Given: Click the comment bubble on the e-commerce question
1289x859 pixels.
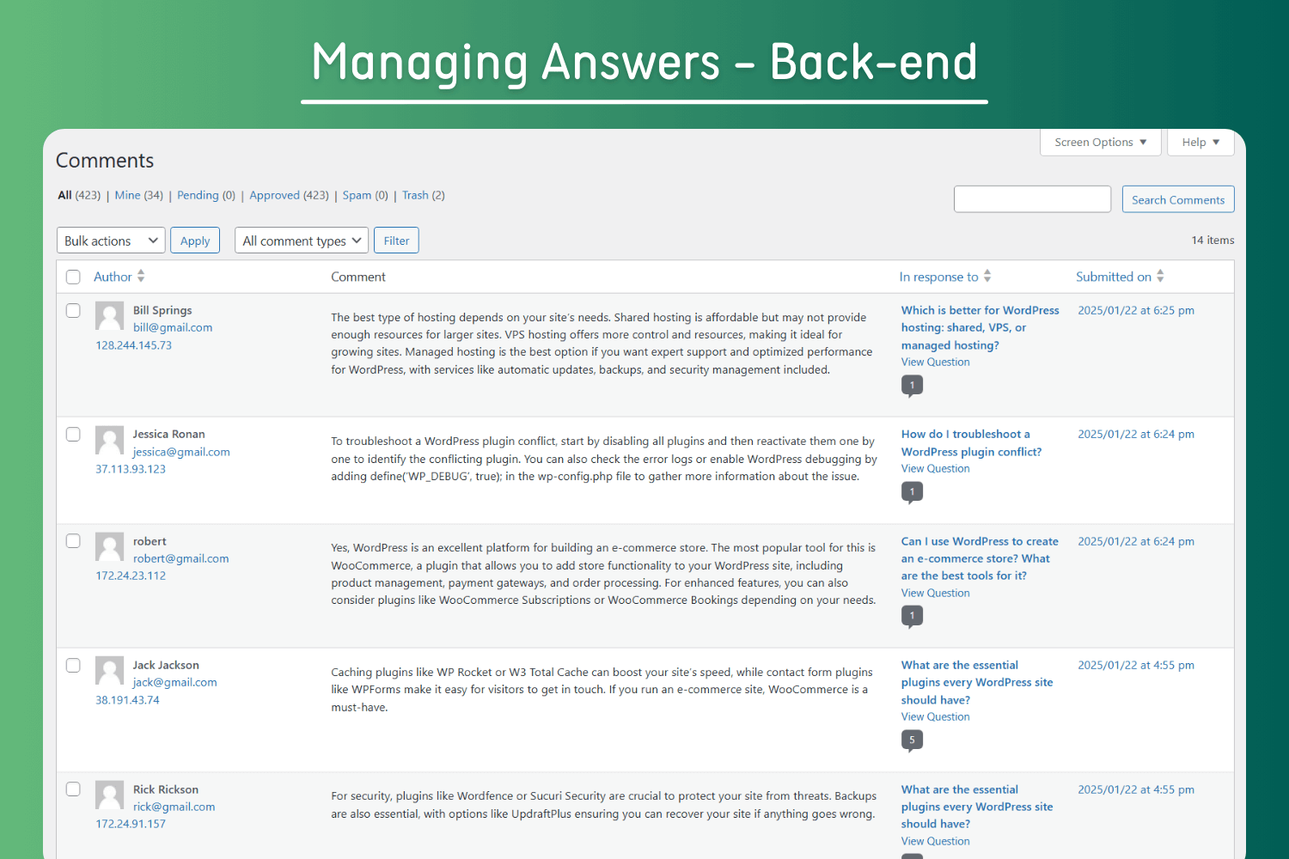Looking at the screenshot, I should coord(912,616).
